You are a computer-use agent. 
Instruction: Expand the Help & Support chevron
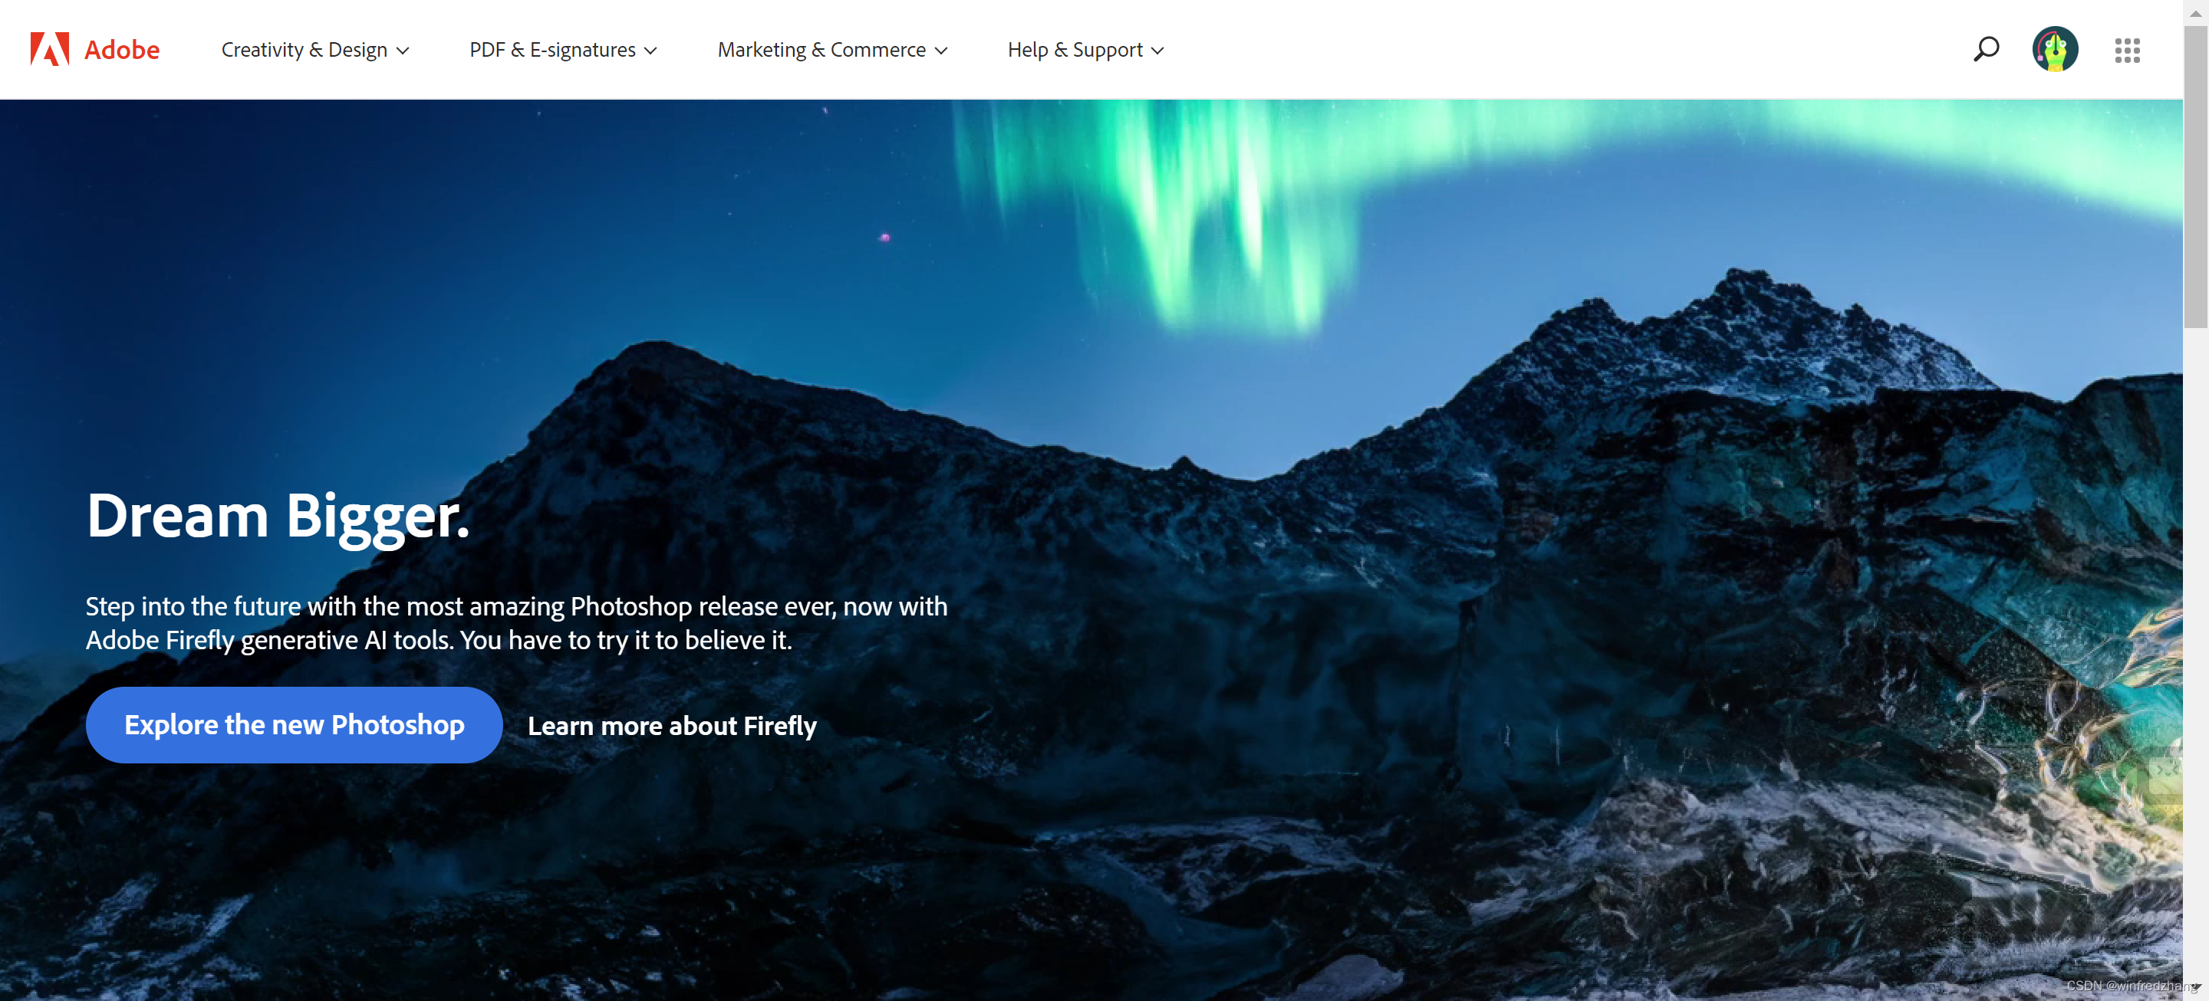point(1157,51)
